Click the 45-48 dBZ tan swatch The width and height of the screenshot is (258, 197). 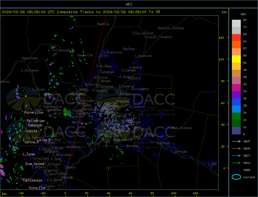coord(236,73)
